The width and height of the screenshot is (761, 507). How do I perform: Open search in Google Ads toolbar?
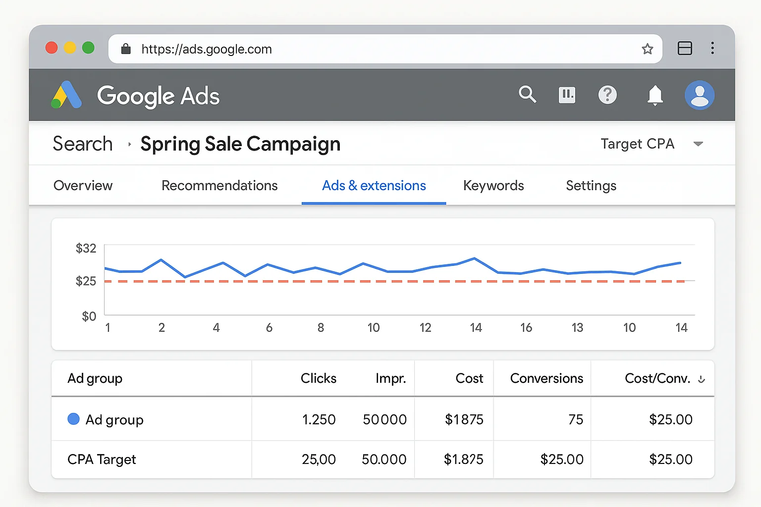(x=527, y=95)
